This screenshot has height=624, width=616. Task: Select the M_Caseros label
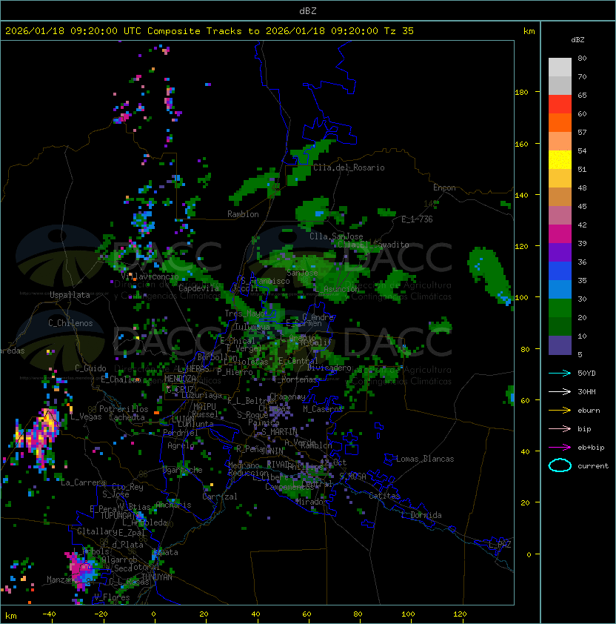tap(323, 408)
